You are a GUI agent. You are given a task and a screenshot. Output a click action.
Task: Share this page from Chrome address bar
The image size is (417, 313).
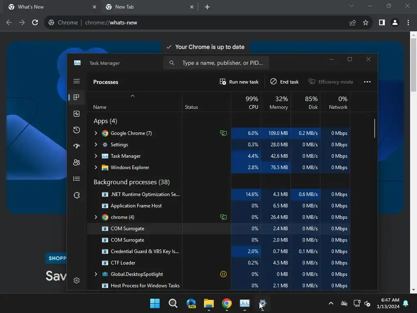tap(353, 23)
